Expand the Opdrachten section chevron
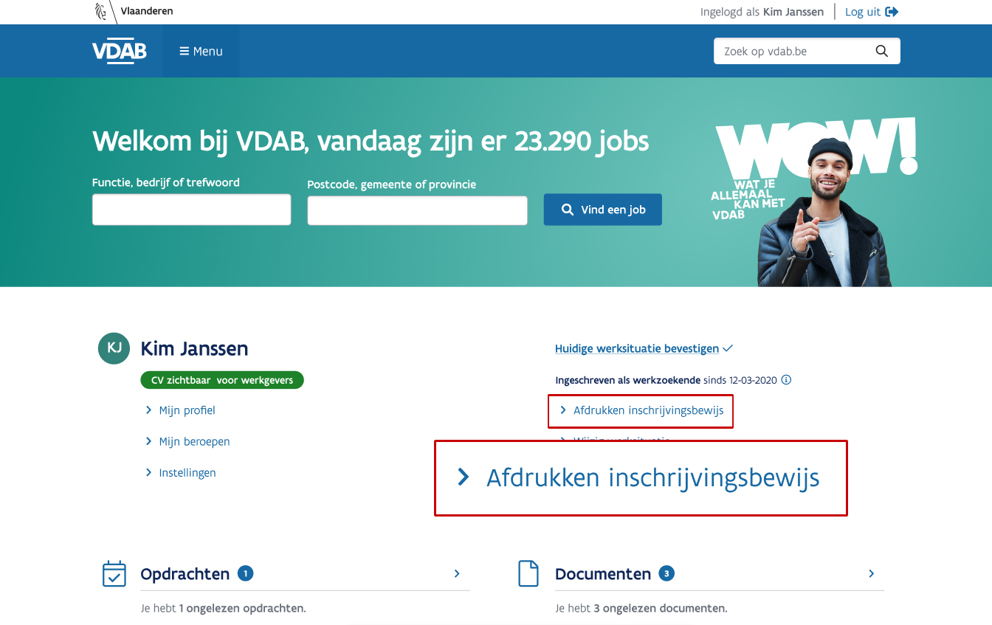Screen dimensions: 992x625 click(457, 573)
